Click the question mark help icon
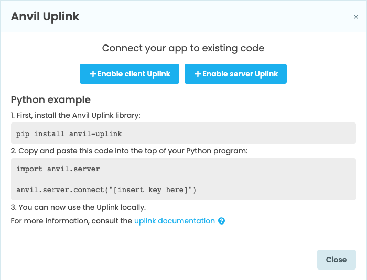The height and width of the screenshot is (280, 367). (222, 221)
